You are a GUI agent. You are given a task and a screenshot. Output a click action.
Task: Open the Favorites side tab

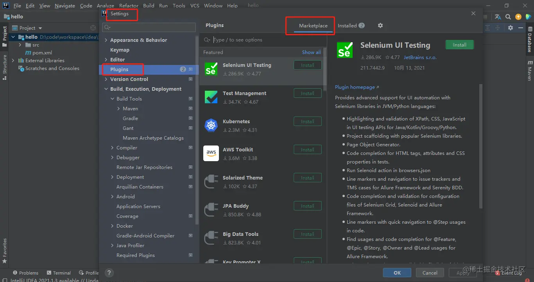pos(5,250)
